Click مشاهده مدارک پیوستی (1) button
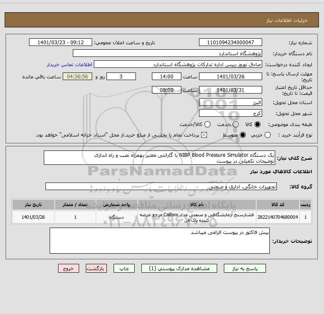 (x=179, y=268)
